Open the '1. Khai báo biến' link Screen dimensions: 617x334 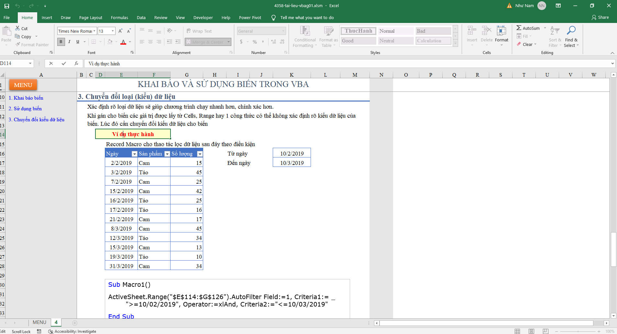pos(26,98)
